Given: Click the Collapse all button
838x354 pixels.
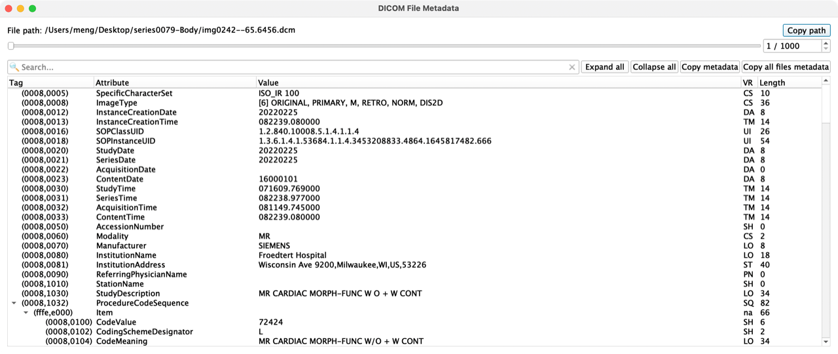Looking at the screenshot, I should pyautogui.click(x=654, y=67).
